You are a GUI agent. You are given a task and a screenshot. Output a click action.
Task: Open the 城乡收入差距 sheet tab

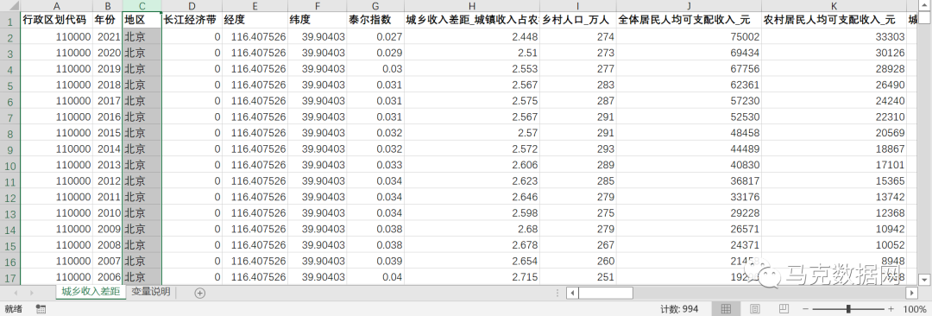click(91, 292)
